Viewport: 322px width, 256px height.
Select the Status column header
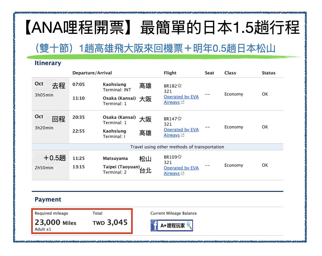268,73
